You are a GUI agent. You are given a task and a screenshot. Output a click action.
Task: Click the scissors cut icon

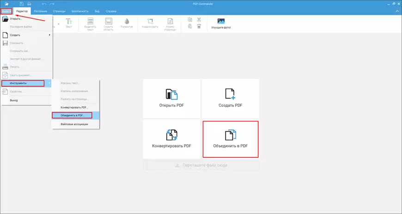pyautogui.click(x=199, y=19)
